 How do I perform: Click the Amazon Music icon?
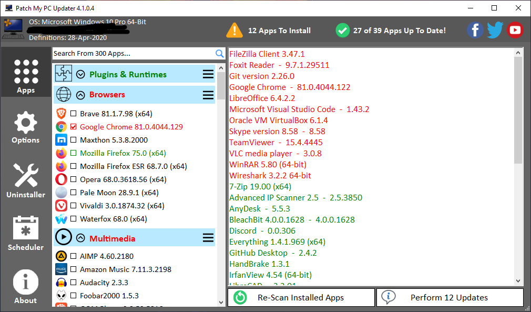(x=62, y=269)
